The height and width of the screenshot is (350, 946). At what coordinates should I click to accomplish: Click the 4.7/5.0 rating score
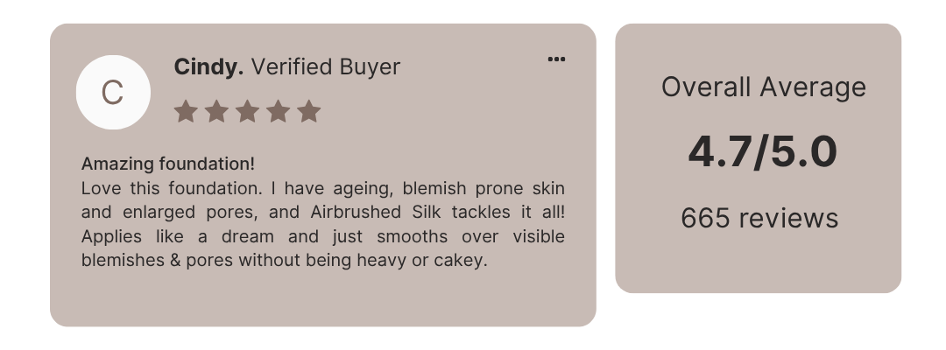coord(763,152)
